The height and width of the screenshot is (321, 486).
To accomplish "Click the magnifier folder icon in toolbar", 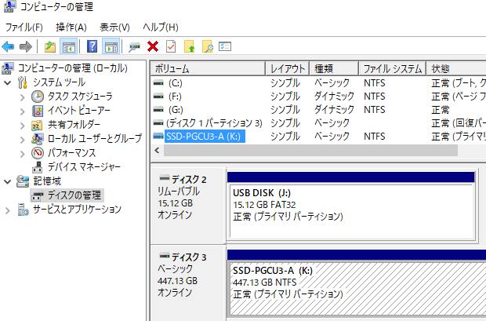I will (207, 47).
